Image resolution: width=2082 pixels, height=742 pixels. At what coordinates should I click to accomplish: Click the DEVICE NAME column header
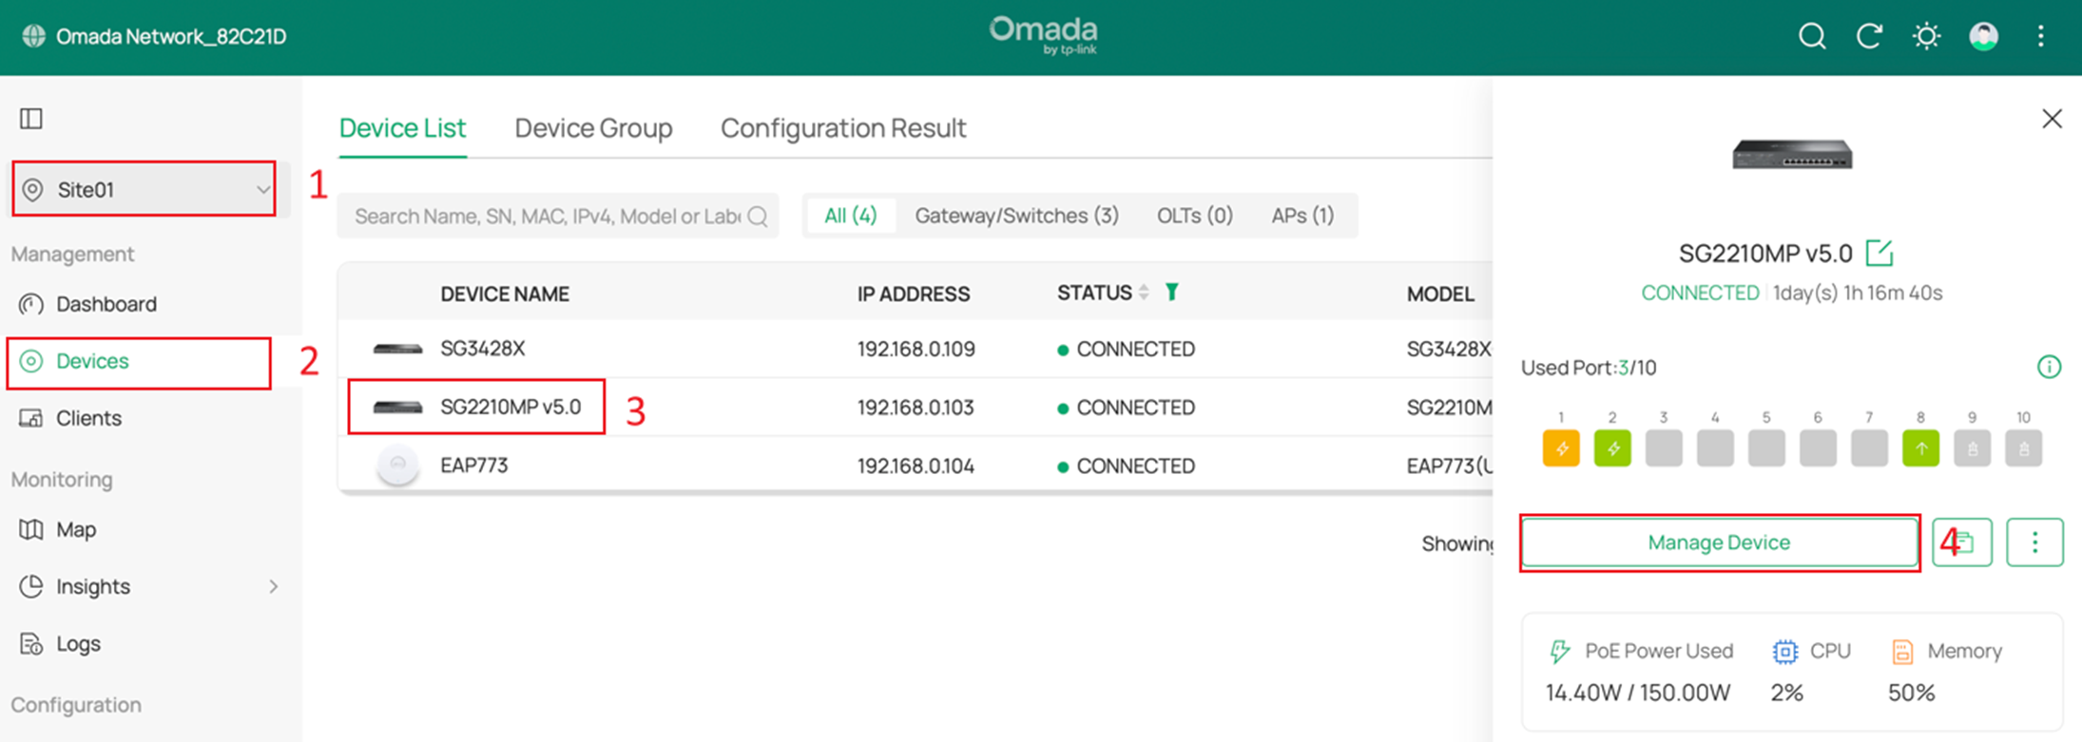[x=505, y=295]
